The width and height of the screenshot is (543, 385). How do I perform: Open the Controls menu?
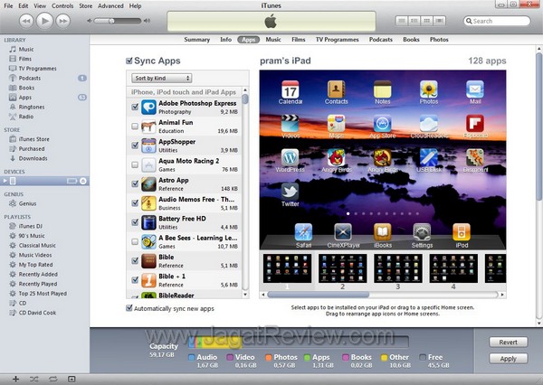click(62, 6)
